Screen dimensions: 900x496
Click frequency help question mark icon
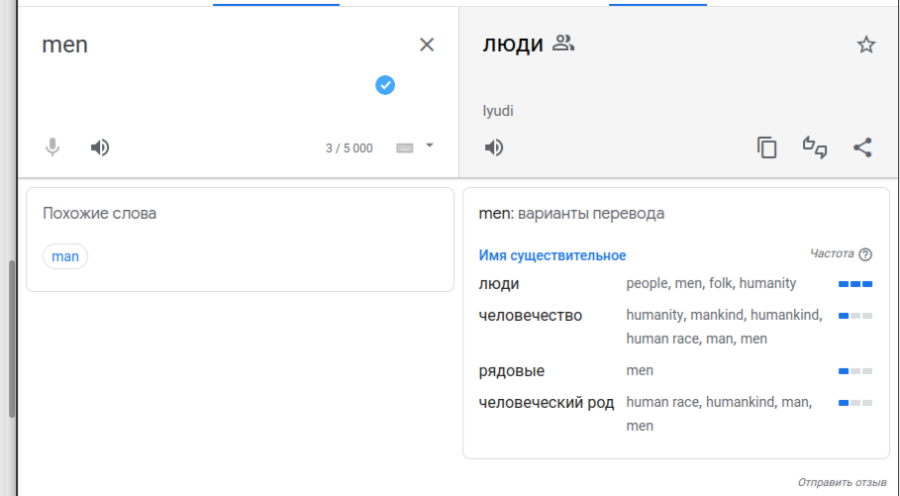tap(865, 254)
